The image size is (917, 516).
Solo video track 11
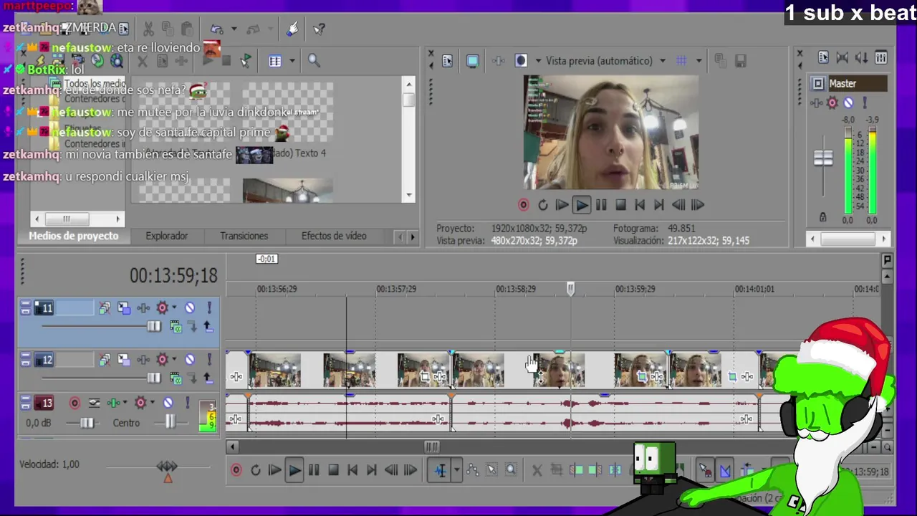coord(209,308)
